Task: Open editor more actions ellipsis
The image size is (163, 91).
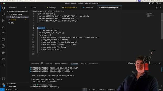Action: tap(160, 8)
